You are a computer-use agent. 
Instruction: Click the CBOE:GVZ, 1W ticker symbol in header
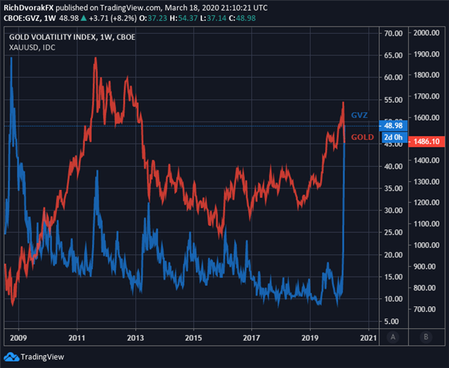(30, 18)
